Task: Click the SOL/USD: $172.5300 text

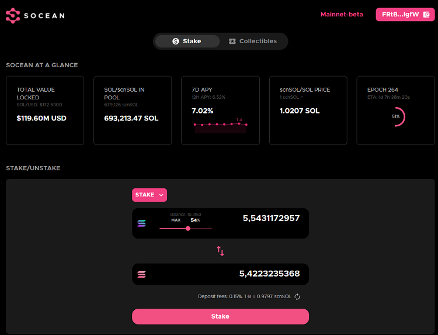Action: point(39,105)
